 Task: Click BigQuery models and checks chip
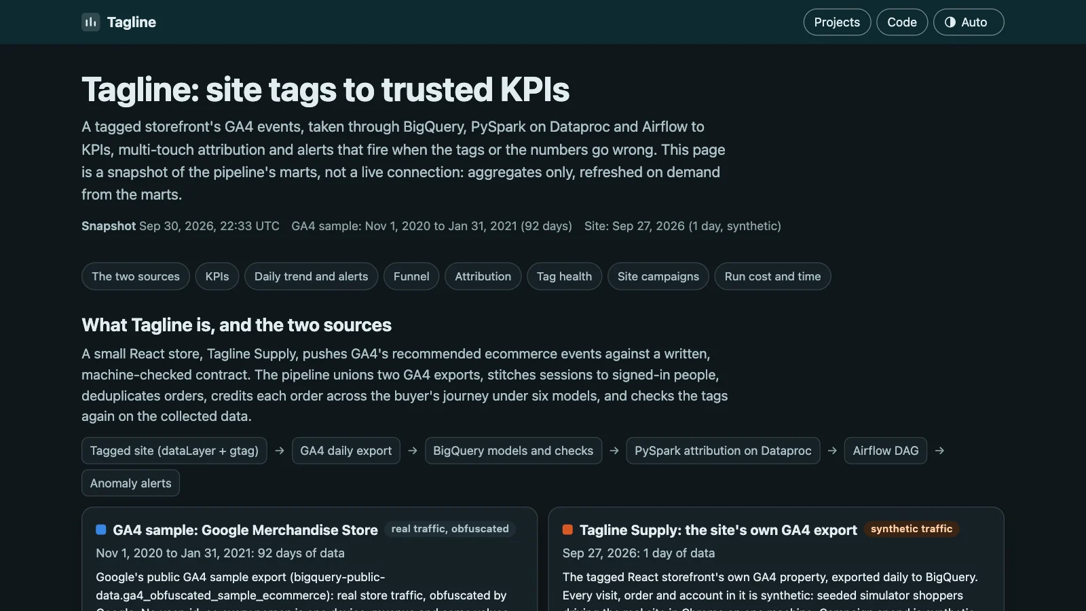coord(513,451)
